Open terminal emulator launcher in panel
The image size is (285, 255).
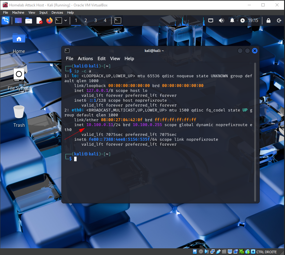tap(59, 20)
